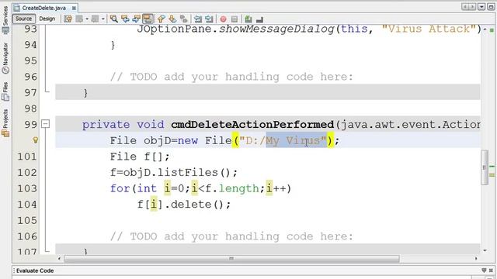Click the horizontal scrollbar thumb
Viewport: 497px width, 279px height.
point(231,259)
